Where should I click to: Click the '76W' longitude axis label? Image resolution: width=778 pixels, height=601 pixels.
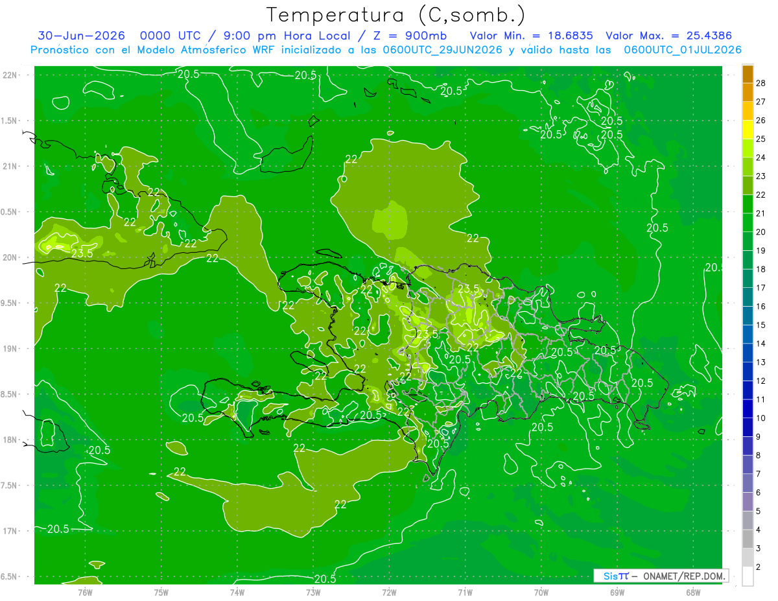point(85,592)
